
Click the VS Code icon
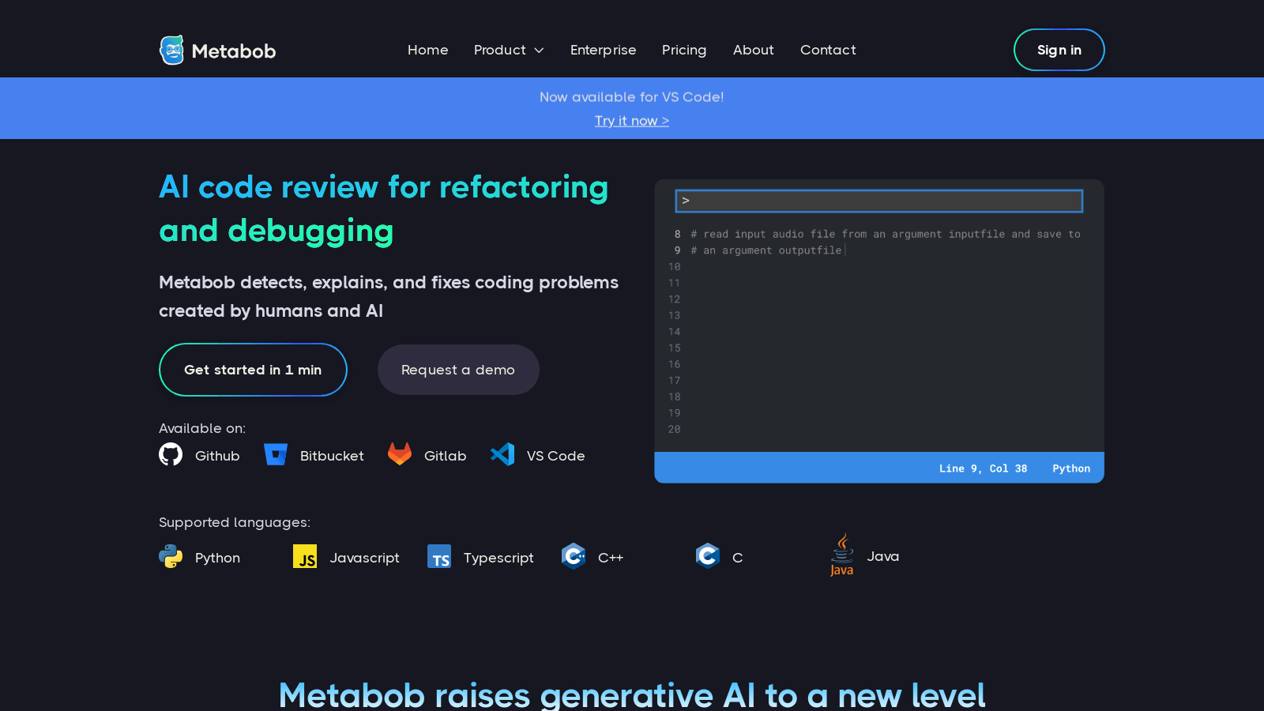point(502,454)
